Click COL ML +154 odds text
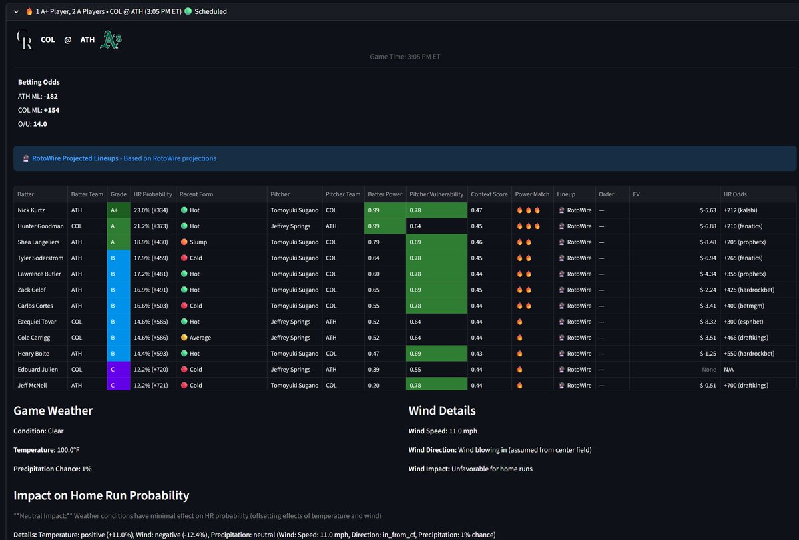 tap(39, 110)
